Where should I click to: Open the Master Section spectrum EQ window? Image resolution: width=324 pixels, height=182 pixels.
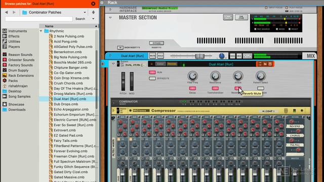point(228,17)
